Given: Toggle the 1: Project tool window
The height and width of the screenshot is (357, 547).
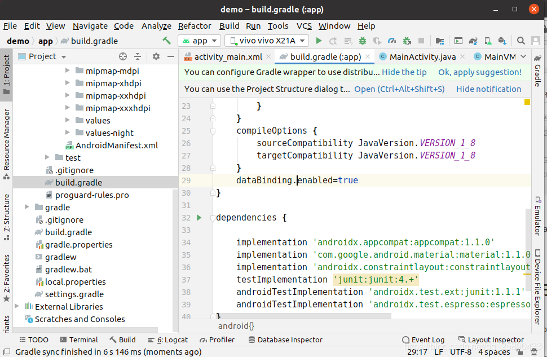Looking at the screenshot, I should [x=6, y=74].
